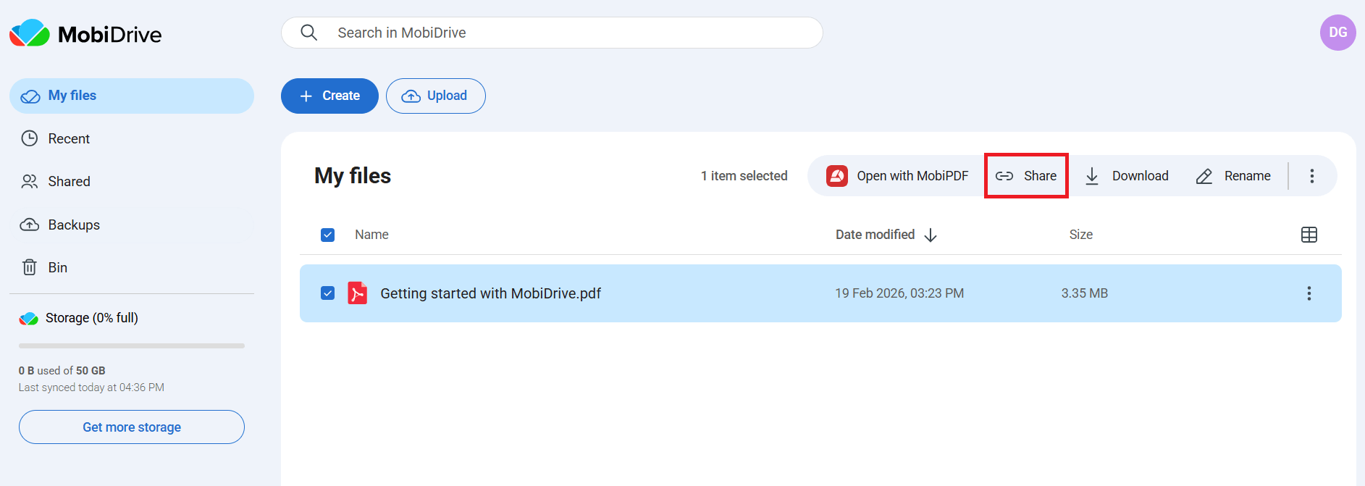1365x486 pixels.
Task: Navigate to Backups
Action: tap(132, 225)
